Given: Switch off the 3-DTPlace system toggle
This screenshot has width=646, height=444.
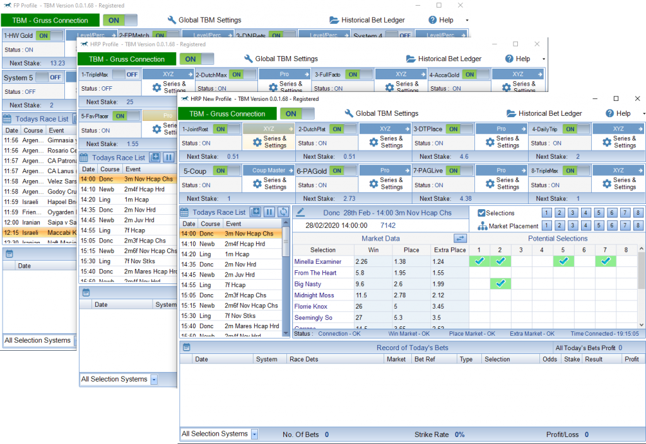Looking at the screenshot, I should (x=459, y=129).
